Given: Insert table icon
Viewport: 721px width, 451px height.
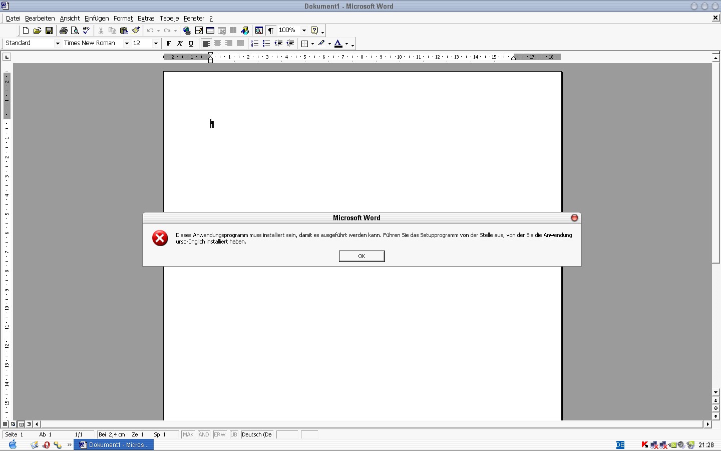Looking at the screenshot, I should point(210,31).
